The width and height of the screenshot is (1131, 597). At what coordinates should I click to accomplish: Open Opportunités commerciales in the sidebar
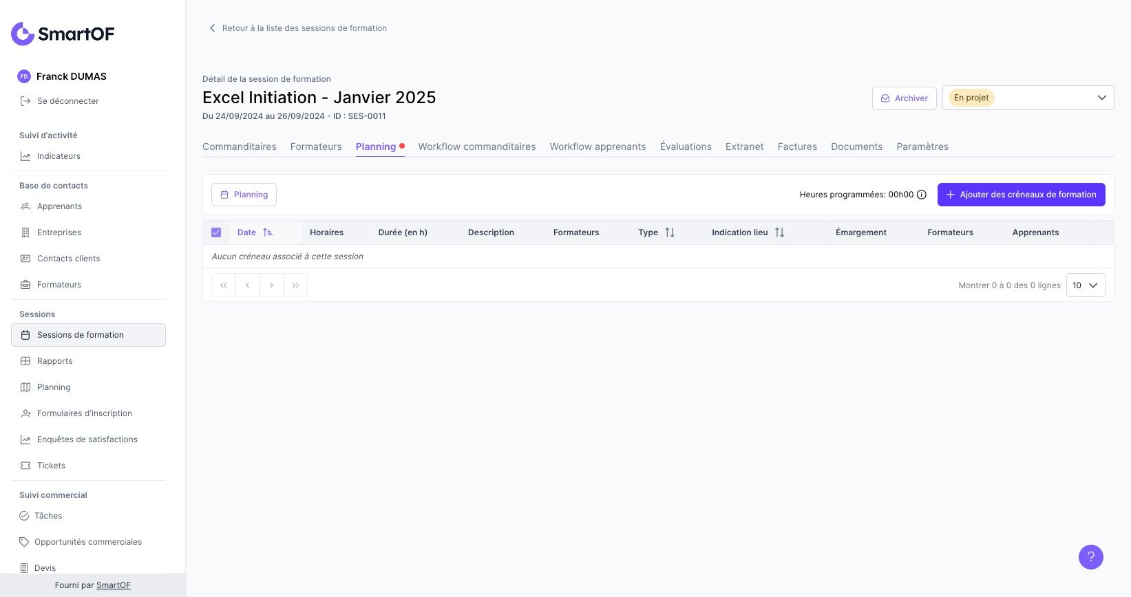(x=88, y=542)
